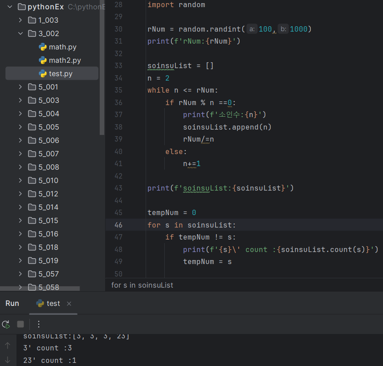This screenshot has height=366, width=383.
Task: Open the run toolbar more options menu
Action: pos(39,324)
